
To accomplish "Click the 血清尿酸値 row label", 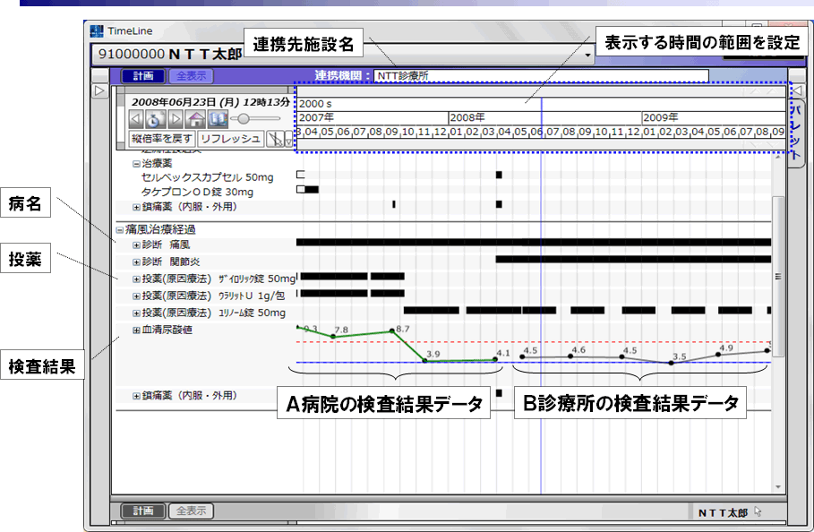I will tap(167, 330).
